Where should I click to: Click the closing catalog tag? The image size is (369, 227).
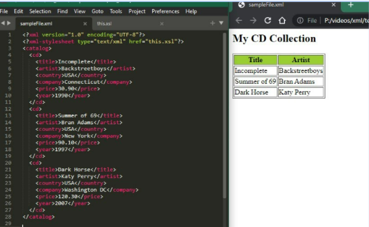coord(38,217)
